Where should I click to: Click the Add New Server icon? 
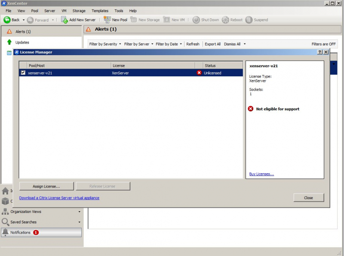(64, 20)
